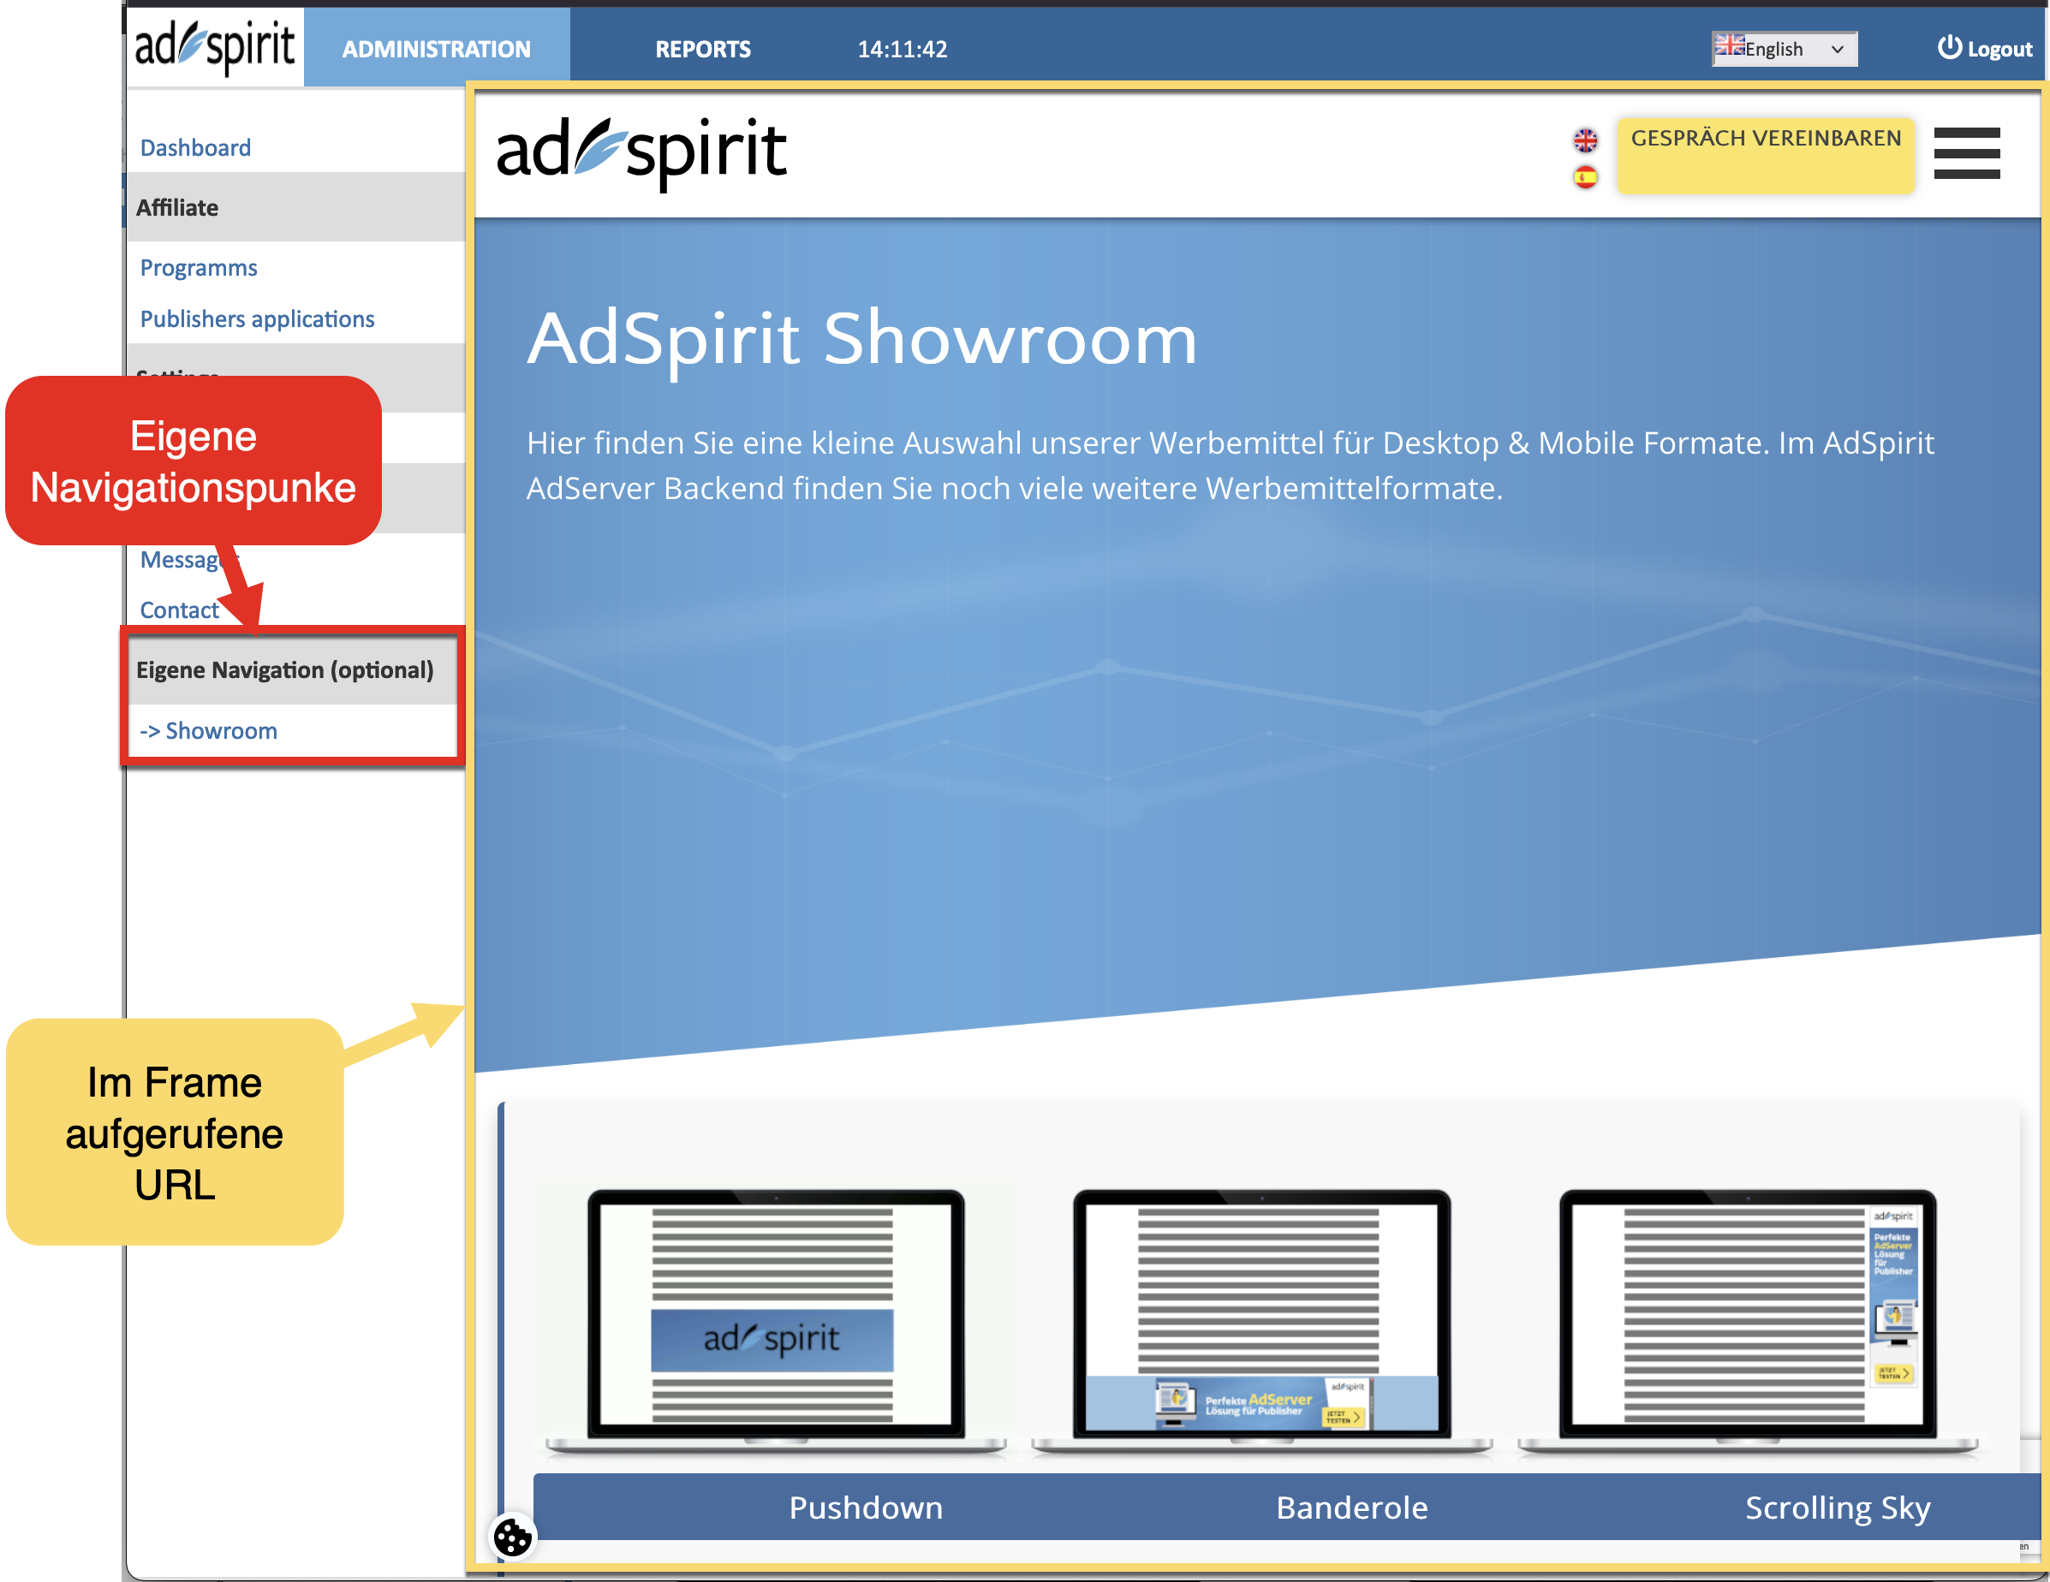Open Publishers applications link
Screen dimensions: 2050x1582
(257, 319)
